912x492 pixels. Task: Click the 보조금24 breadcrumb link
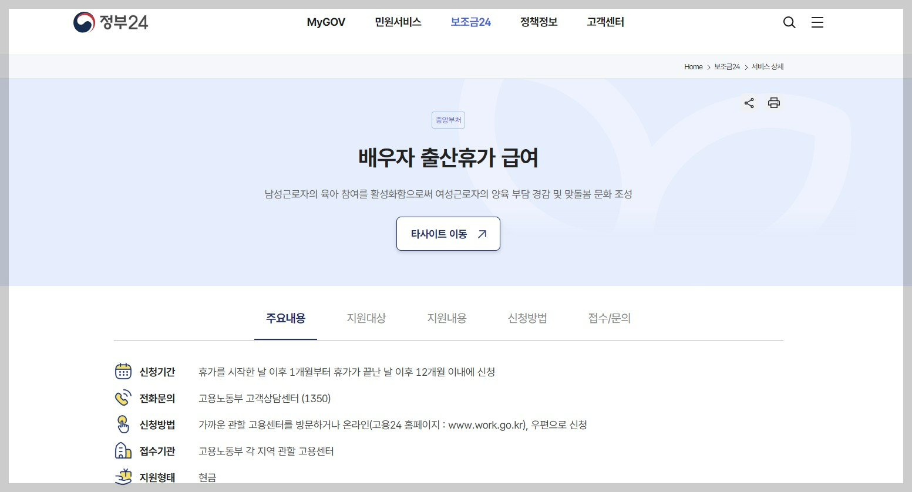point(727,67)
